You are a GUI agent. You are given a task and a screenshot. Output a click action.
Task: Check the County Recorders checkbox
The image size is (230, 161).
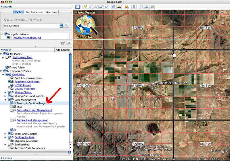coord(9,89)
